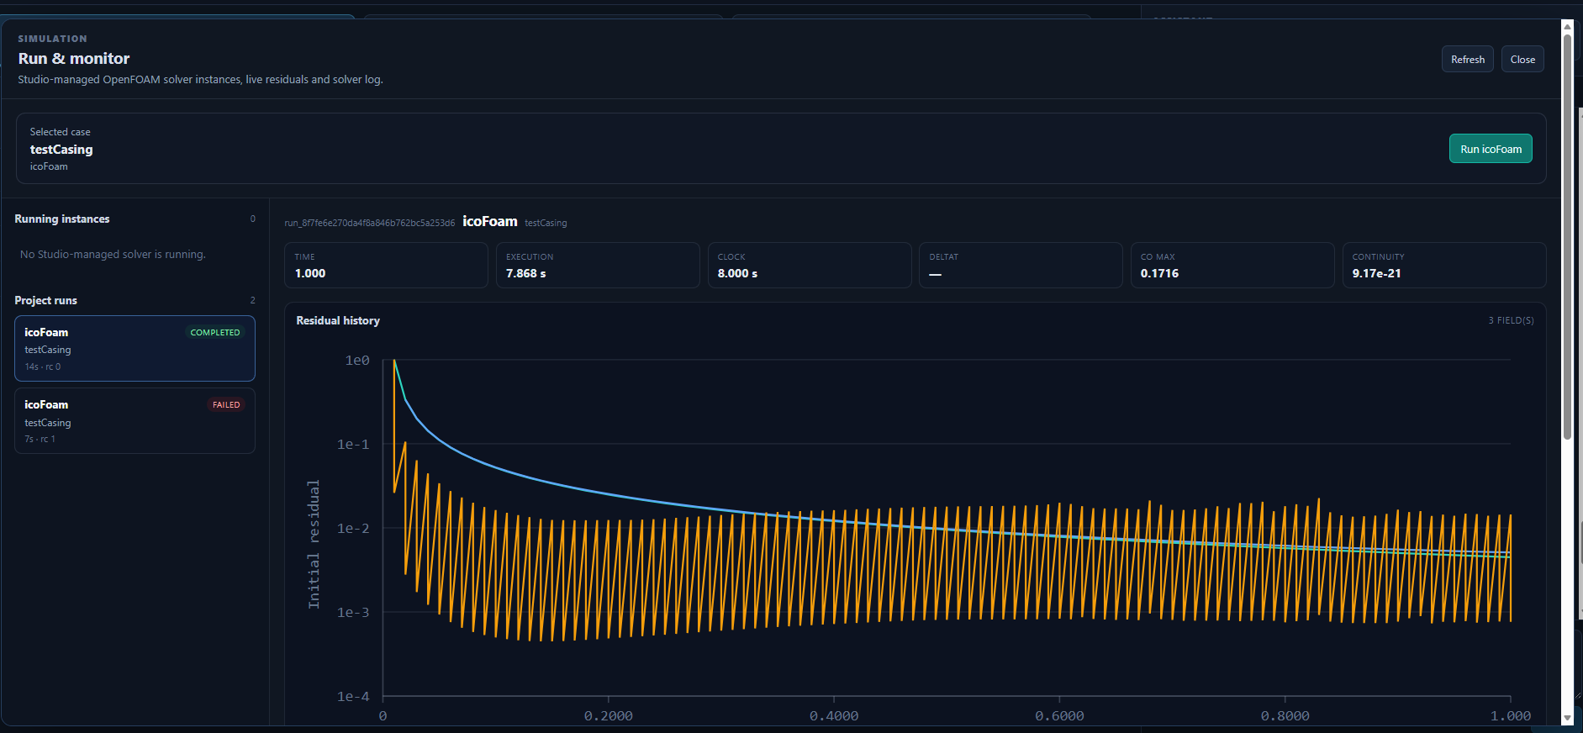The height and width of the screenshot is (733, 1583).
Task: Click the 3 FIELD(S) label
Action: click(x=1511, y=320)
